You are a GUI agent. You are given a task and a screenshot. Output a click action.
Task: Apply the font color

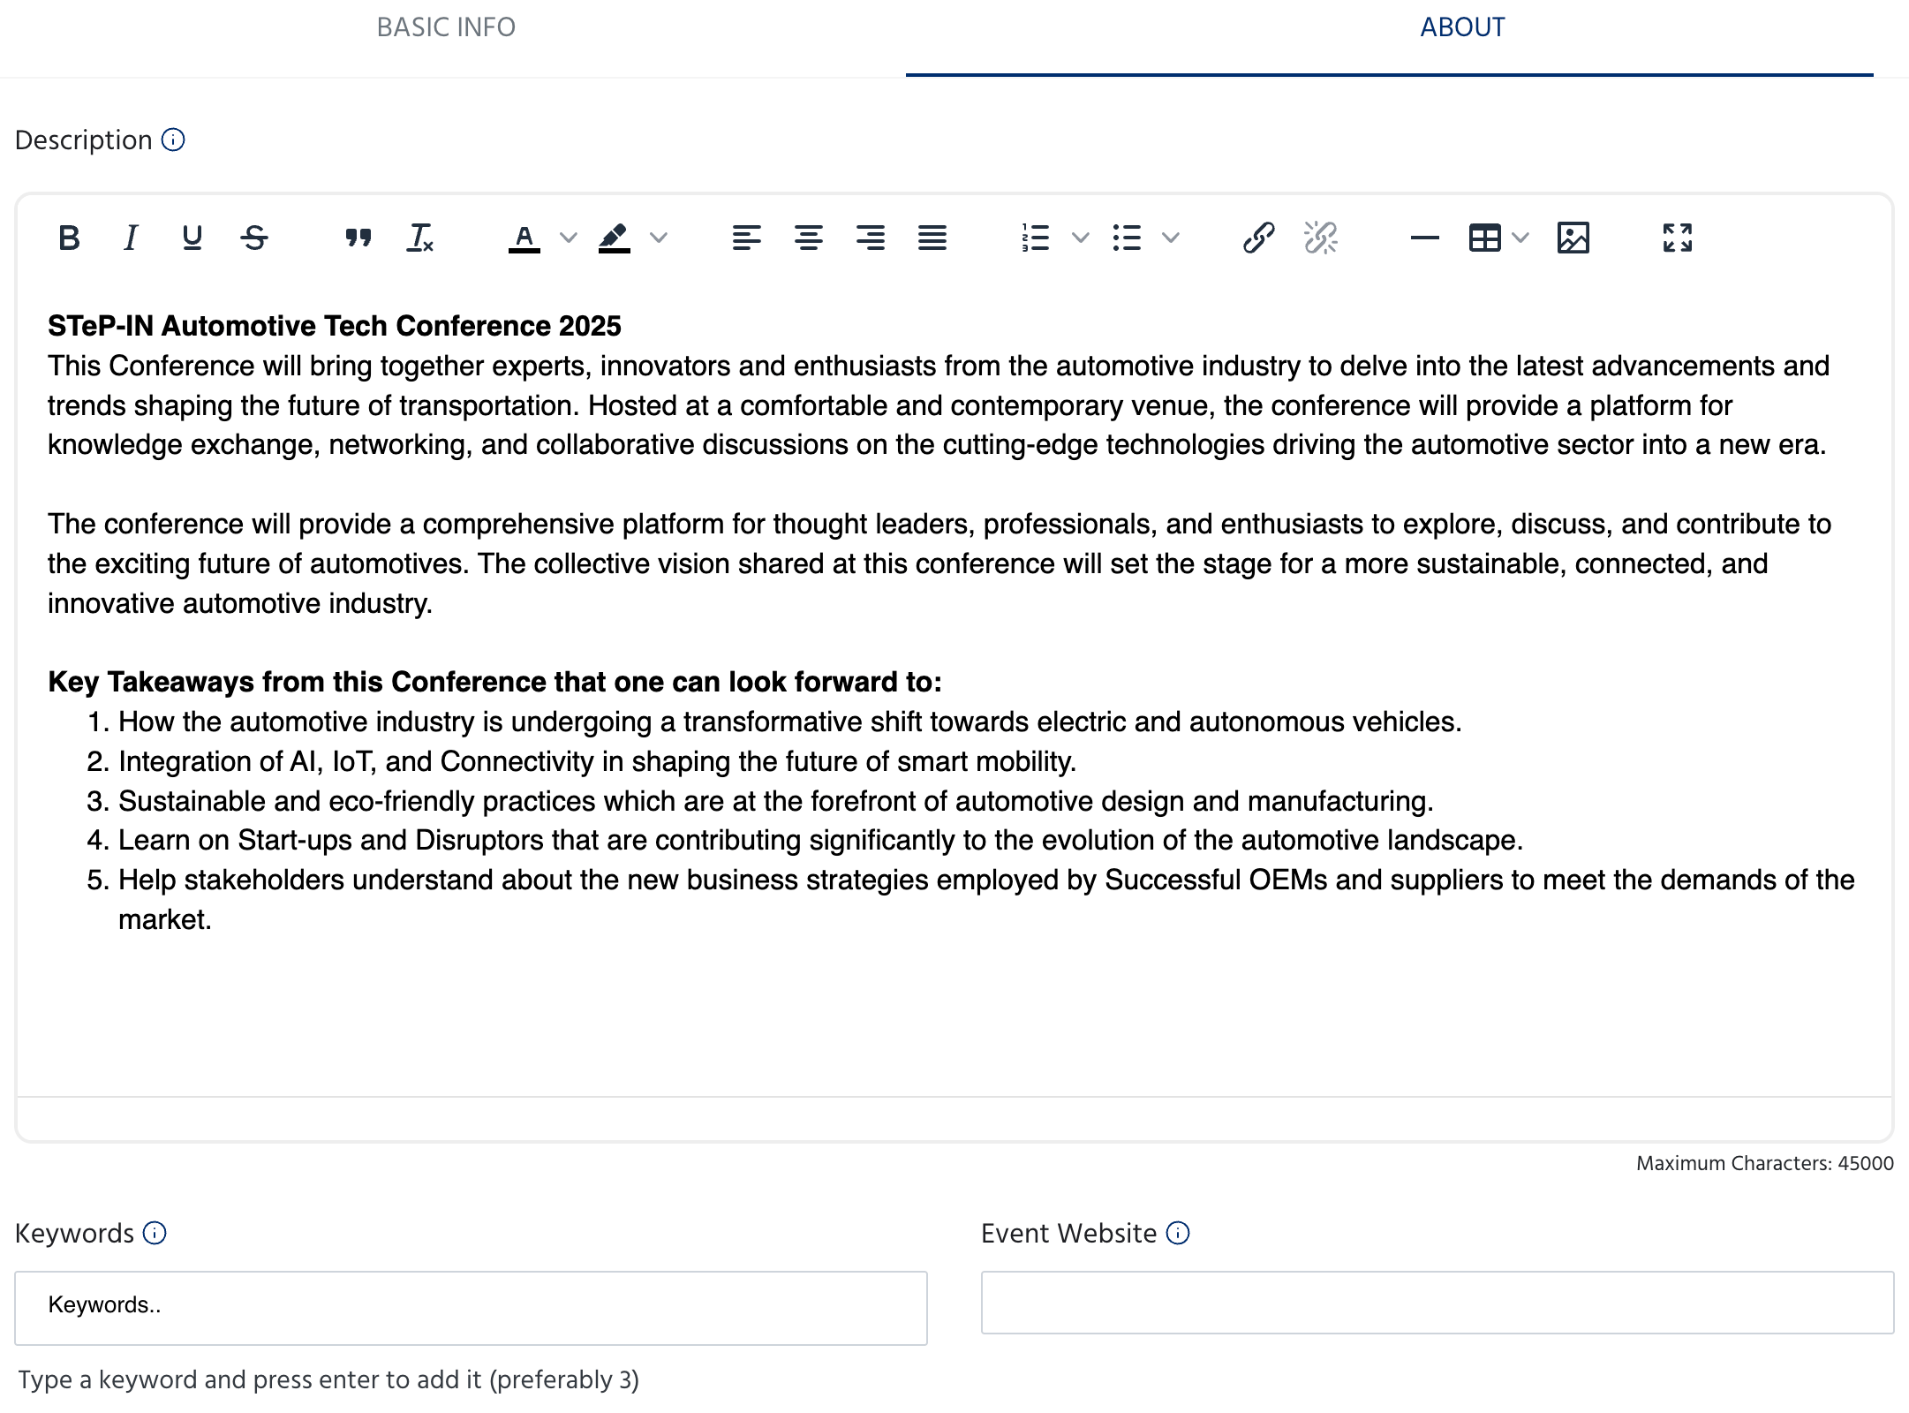coord(524,238)
